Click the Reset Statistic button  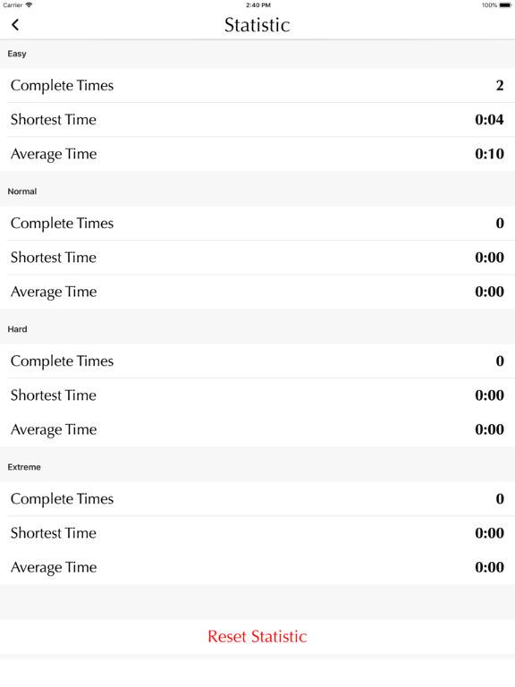click(x=257, y=637)
